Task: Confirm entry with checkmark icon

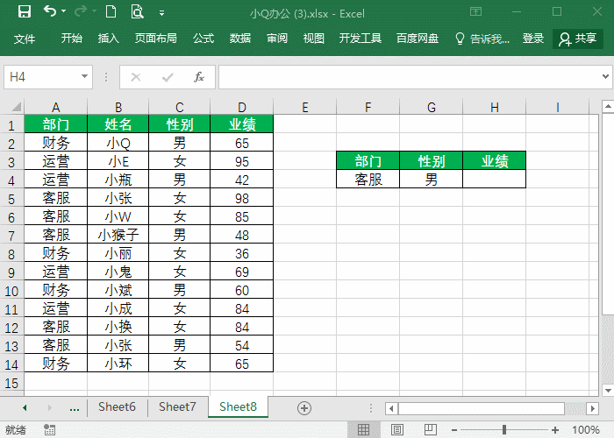Action: 168,77
